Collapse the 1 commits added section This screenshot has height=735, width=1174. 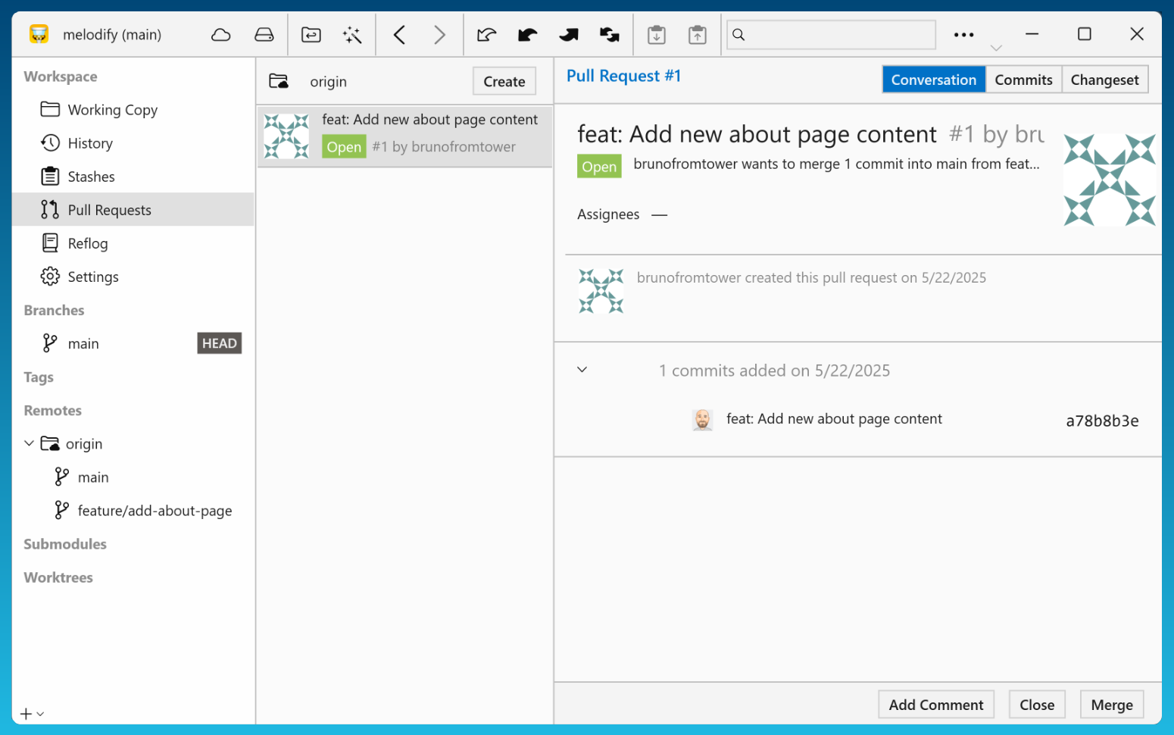coord(582,370)
